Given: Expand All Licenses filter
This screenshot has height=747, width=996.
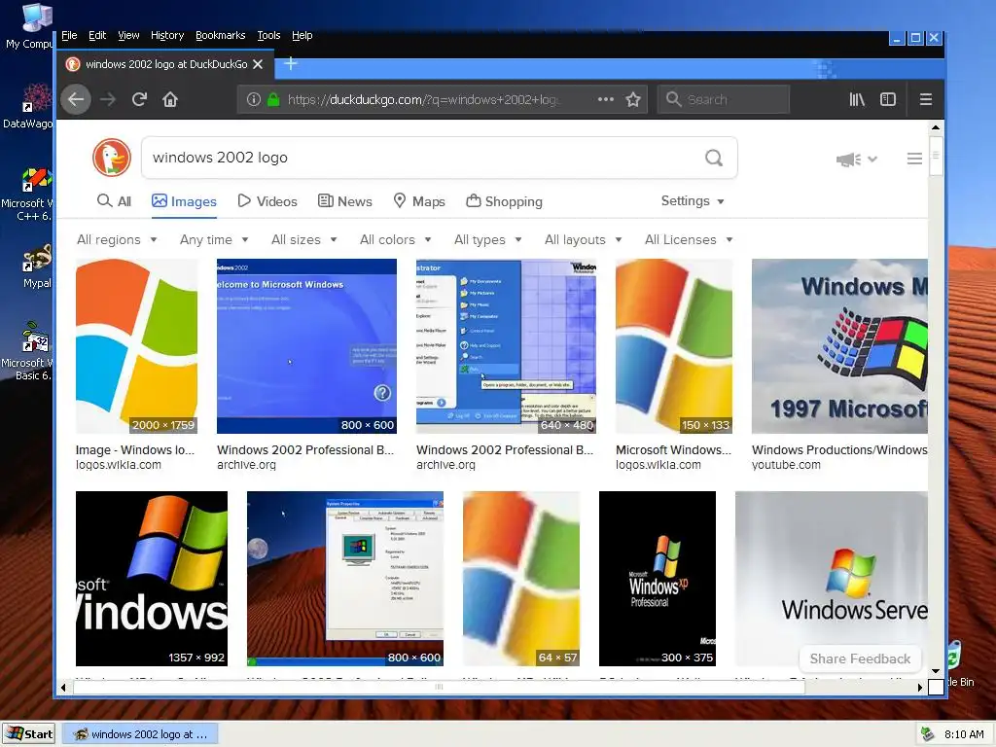Looking at the screenshot, I should click(690, 239).
